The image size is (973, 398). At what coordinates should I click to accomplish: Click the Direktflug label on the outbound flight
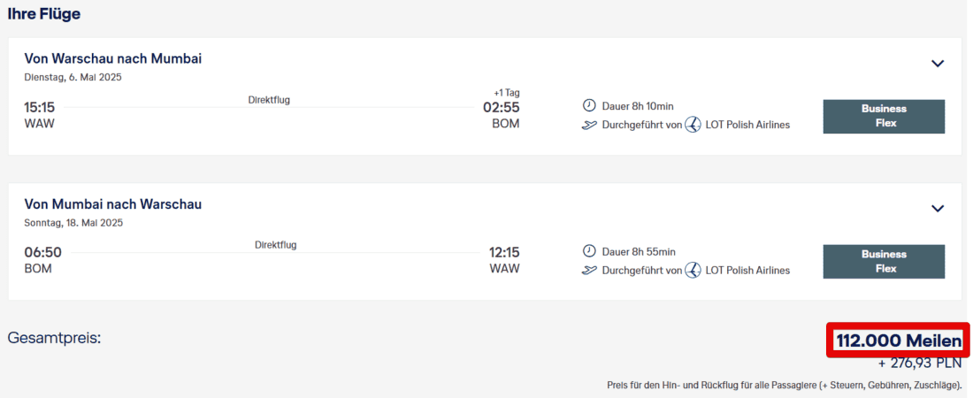[269, 100]
